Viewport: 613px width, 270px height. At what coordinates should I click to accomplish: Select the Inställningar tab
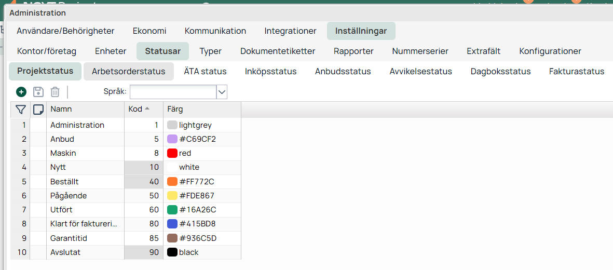pyautogui.click(x=361, y=31)
